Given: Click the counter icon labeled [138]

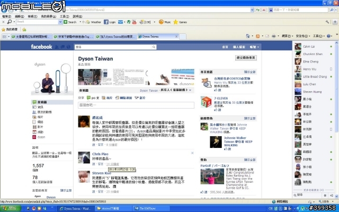Looking at the screenshot, I should [145, 22].
